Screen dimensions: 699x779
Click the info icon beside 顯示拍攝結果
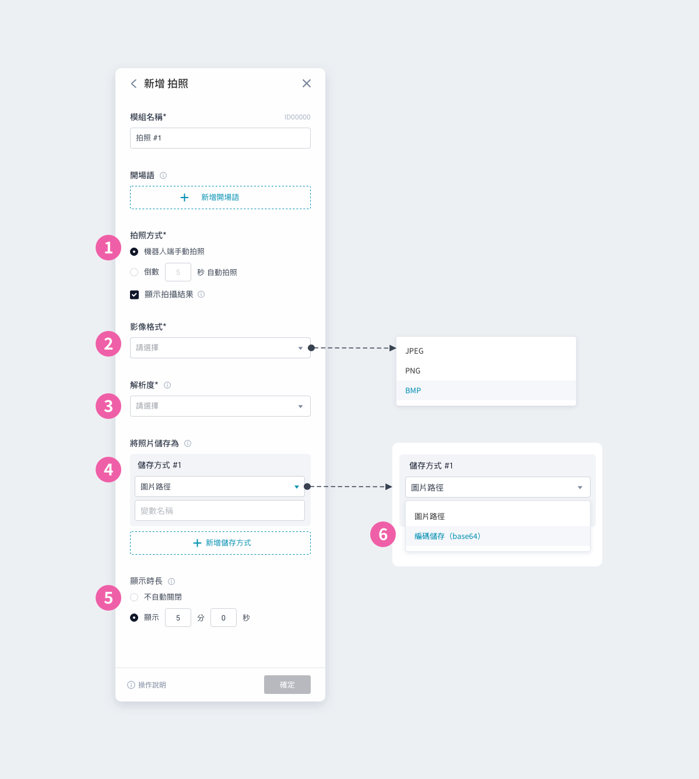tap(201, 295)
